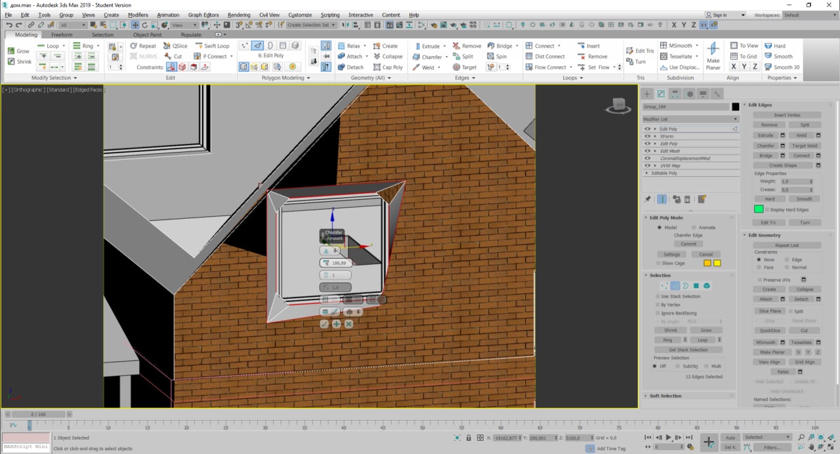
Task: Enable the By Vertex checkbox
Action: coord(658,305)
